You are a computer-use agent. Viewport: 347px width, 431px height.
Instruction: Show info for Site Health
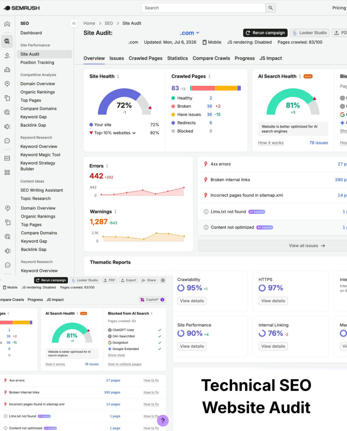[x=118, y=76]
